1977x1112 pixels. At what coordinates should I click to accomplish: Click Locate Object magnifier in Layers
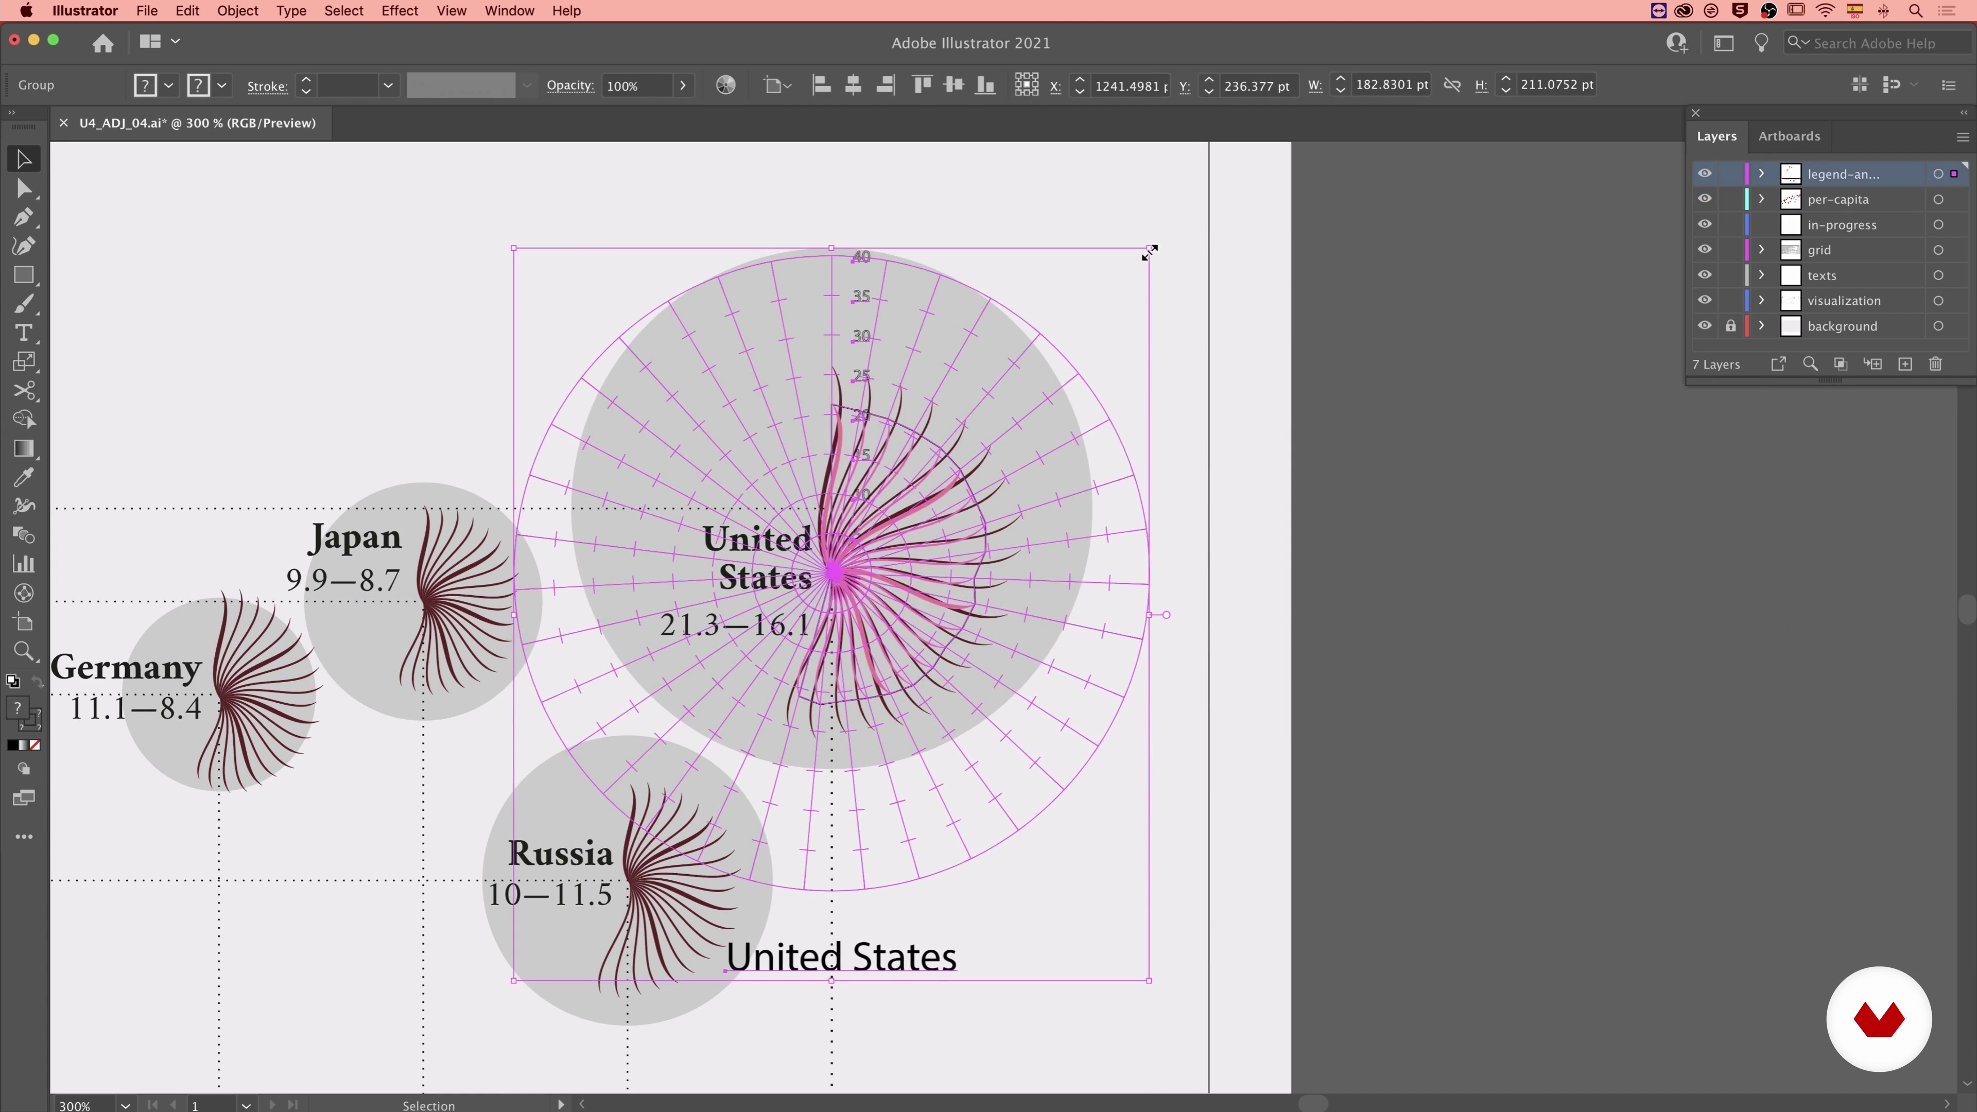point(1811,364)
